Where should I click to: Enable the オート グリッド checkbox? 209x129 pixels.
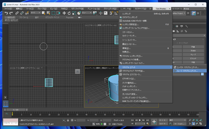tap(177, 43)
